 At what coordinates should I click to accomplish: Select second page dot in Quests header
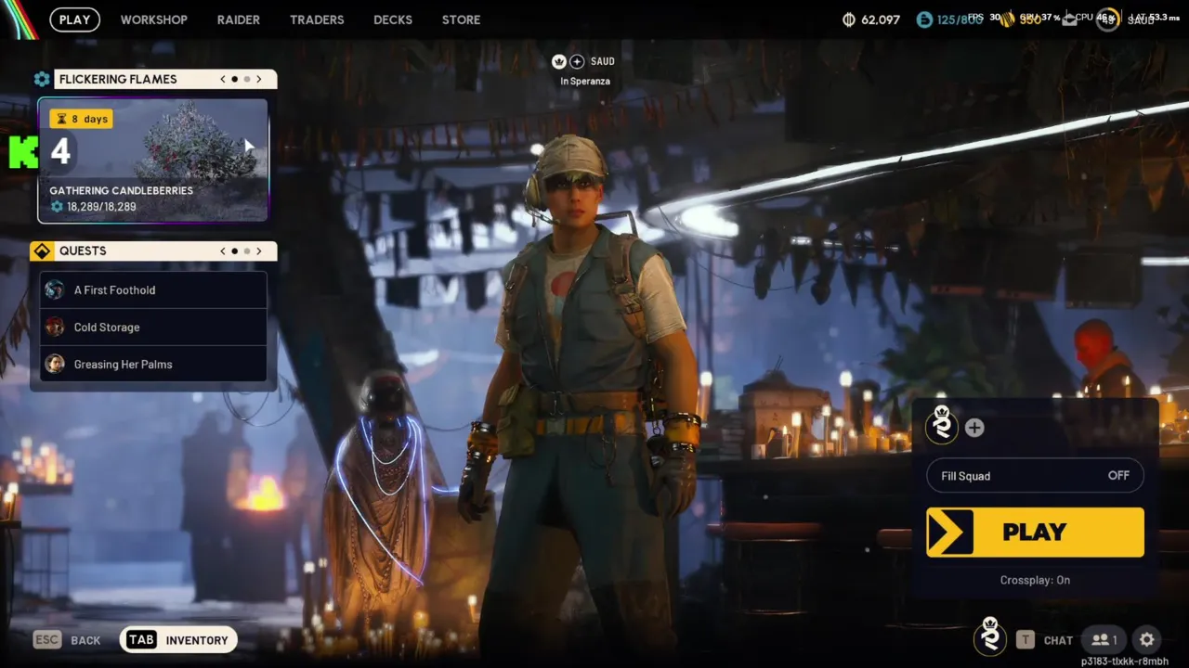tap(247, 251)
